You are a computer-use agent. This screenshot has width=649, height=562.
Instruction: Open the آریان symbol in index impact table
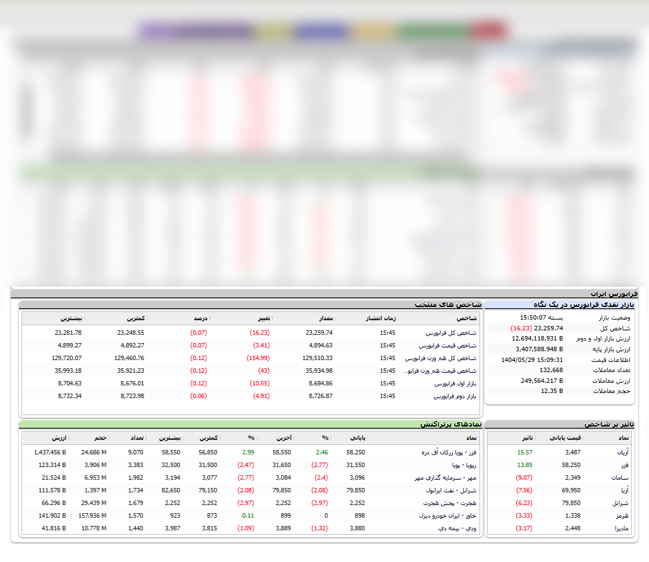pyautogui.click(x=623, y=453)
